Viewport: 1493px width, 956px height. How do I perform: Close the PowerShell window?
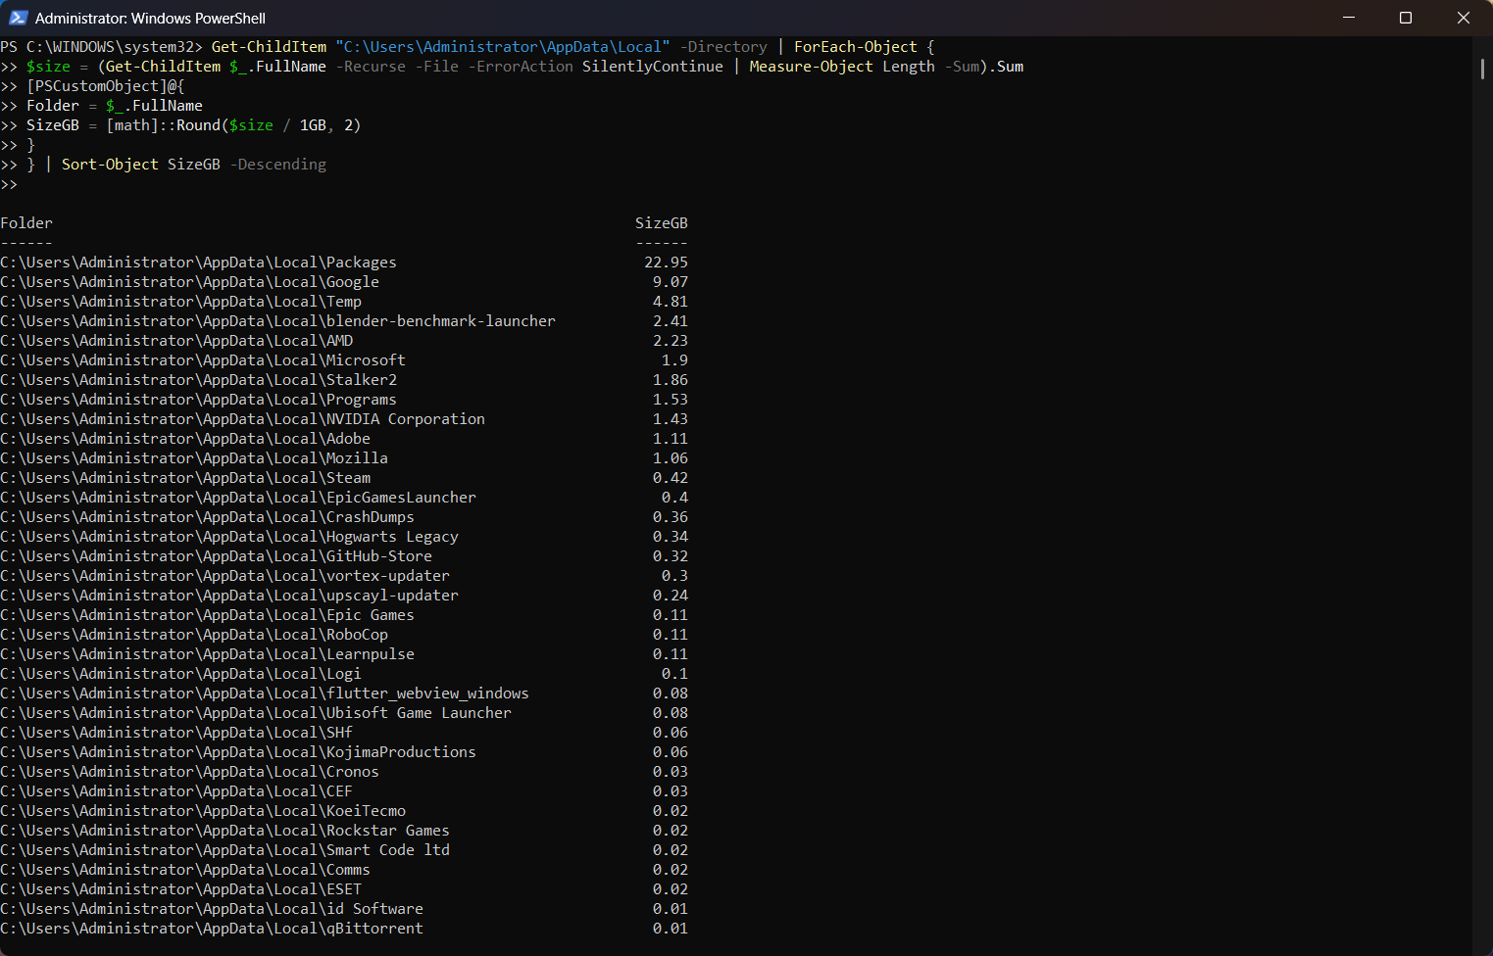point(1464,18)
